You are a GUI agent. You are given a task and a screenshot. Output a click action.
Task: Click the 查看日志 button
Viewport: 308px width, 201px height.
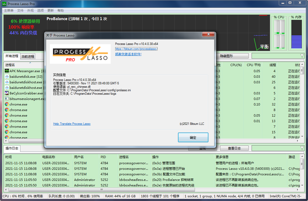pos(234,148)
